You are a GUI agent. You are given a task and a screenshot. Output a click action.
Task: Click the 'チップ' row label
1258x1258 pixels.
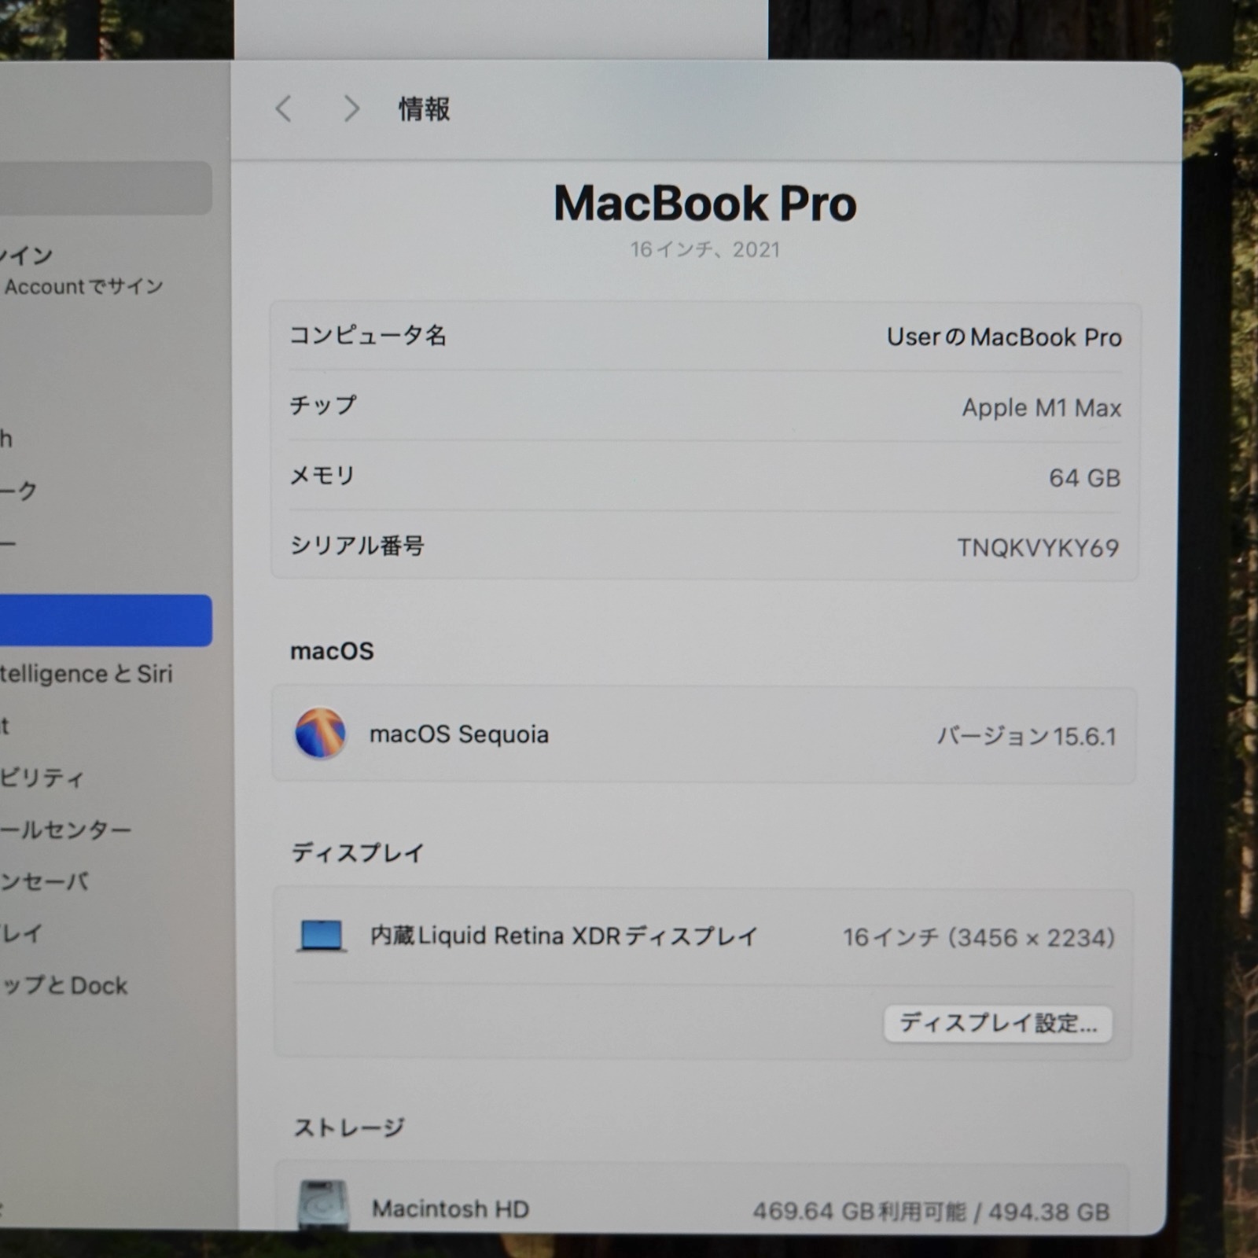click(x=323, y=405)
